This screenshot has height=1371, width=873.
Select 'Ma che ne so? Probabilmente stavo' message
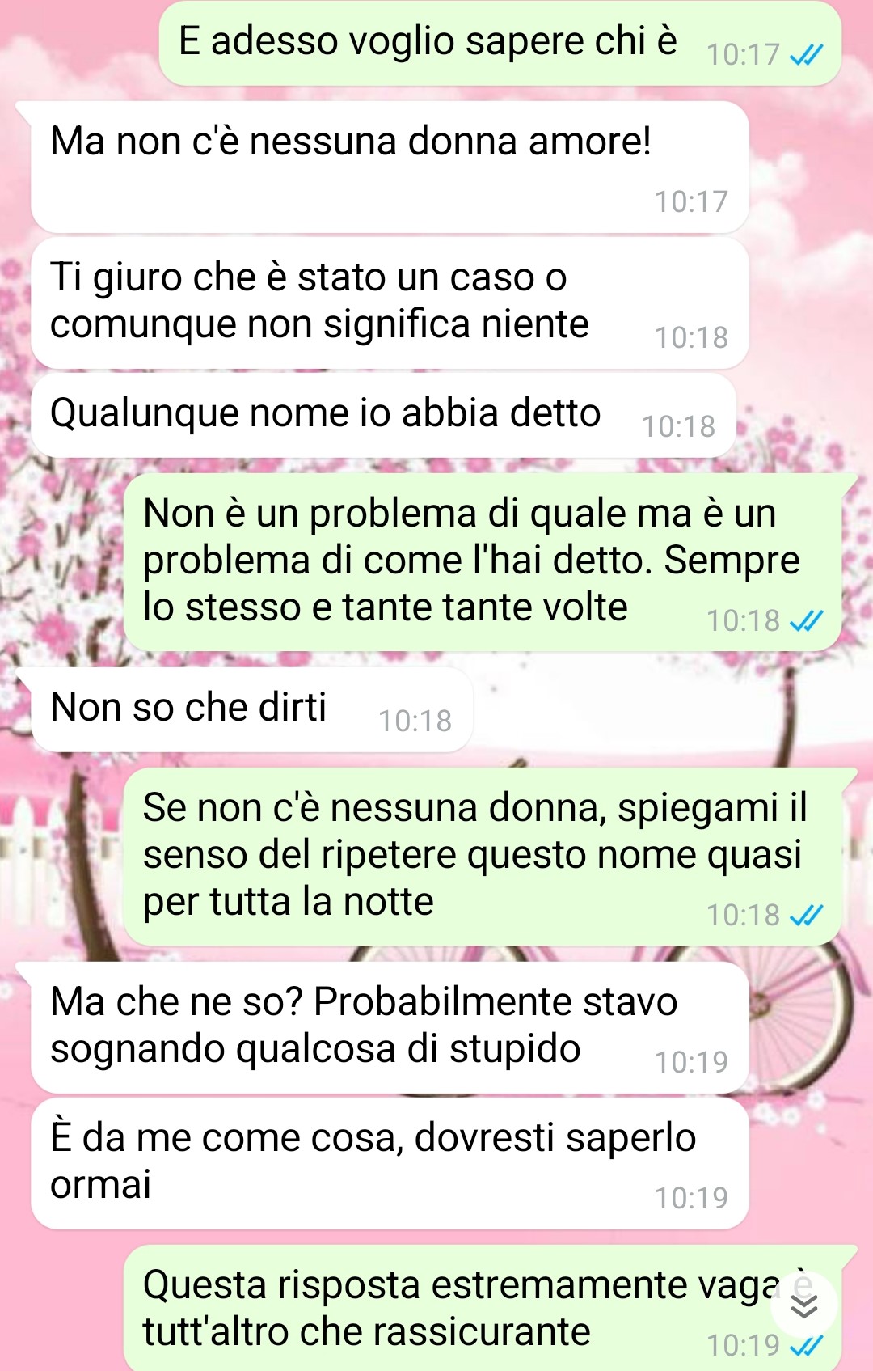click(x=390, y=1027)
